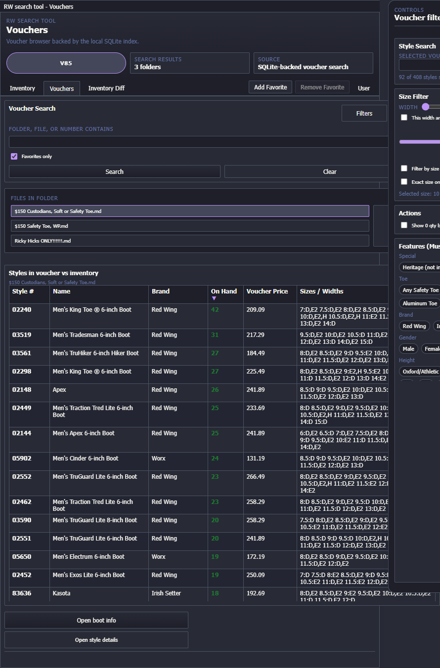Click Open boot info button
The image size is (440, 668).
tap(96, 620)
